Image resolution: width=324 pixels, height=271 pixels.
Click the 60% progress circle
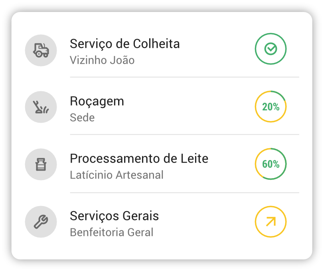(271, 164)
